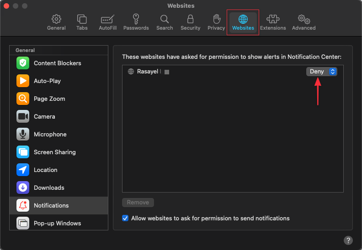This screenshot has width=362, height=250.
Task: Select the Websites preferences tab
Action: [243, 22]
